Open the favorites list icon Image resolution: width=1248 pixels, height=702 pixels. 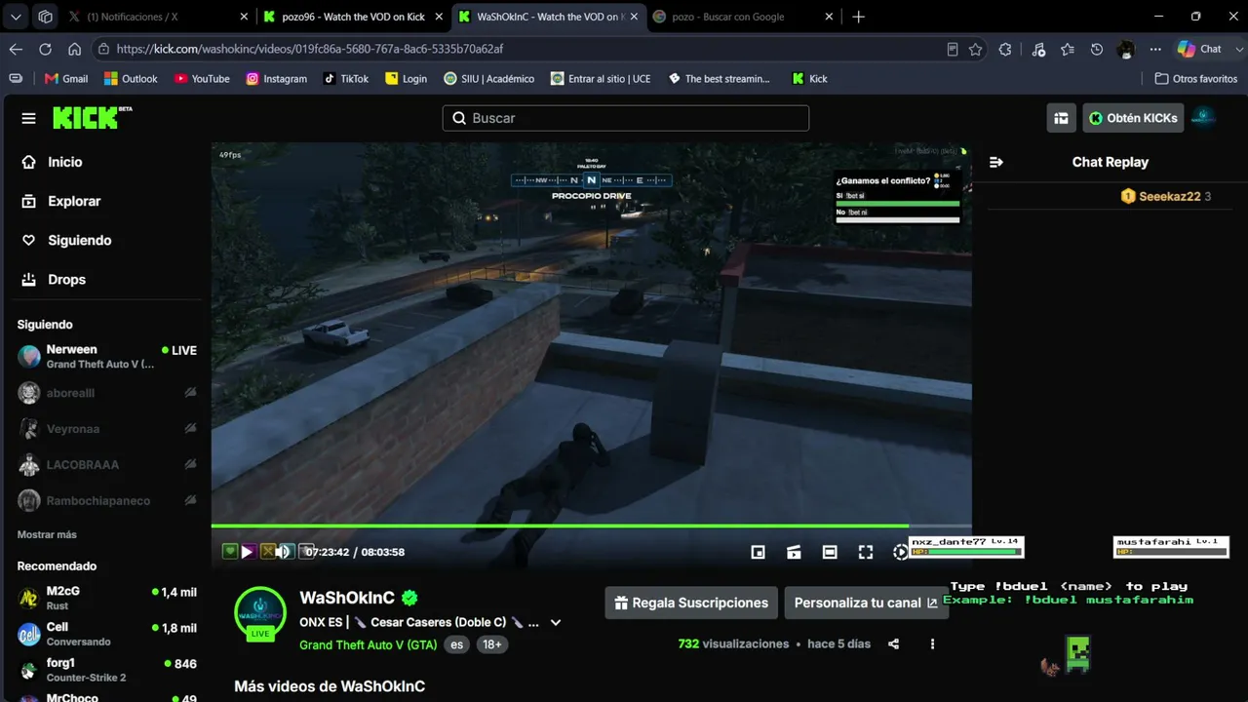1068,49
